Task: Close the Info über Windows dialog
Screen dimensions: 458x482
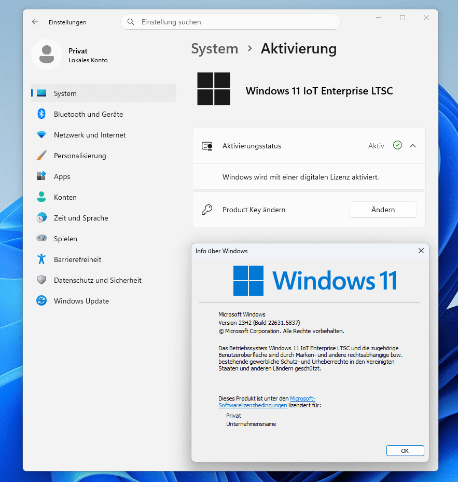Action: [x=421, y=251]
